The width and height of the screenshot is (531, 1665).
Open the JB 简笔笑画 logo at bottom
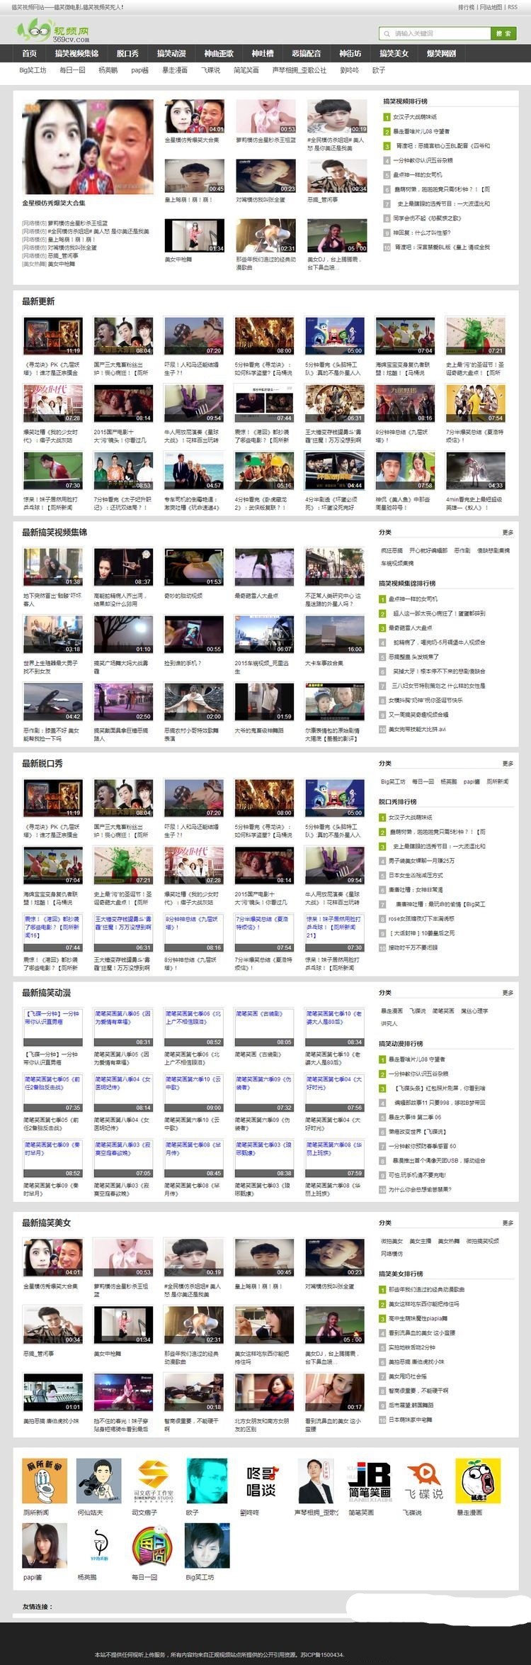click(x=370, y=1482)
